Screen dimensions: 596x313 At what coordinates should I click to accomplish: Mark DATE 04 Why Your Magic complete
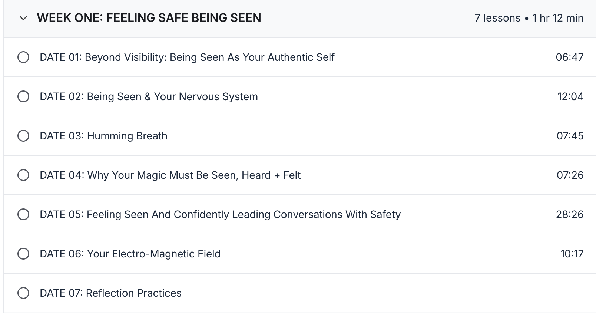click(x=23, y=175)
